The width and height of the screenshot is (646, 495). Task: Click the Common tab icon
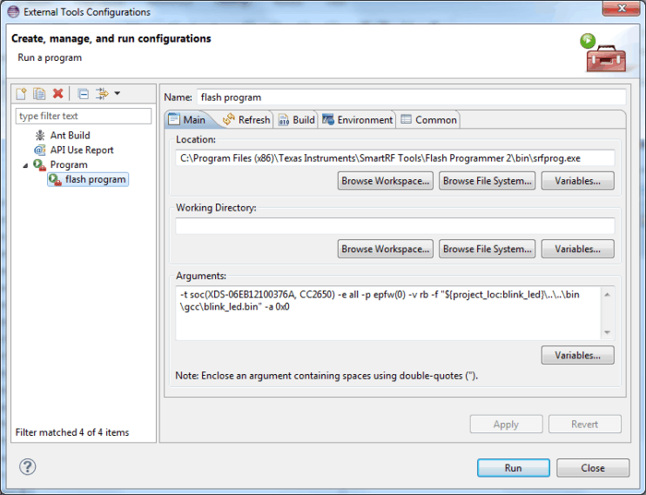[407, 119]
